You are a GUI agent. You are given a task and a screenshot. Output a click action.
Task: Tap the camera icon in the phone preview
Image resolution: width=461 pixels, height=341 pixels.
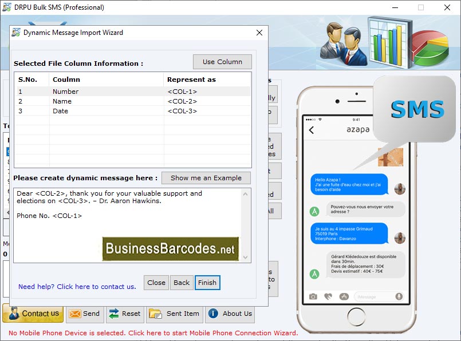313,296
